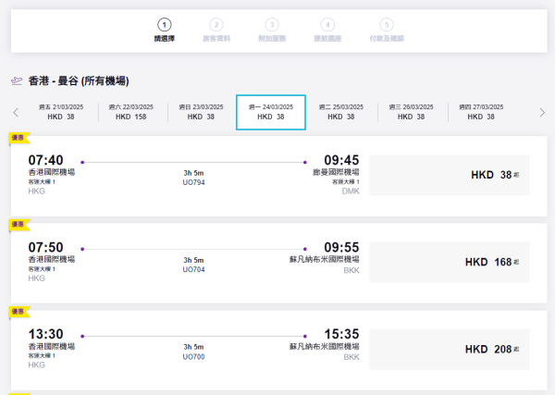555x395 pixels.
Task: Click step 1 circle in progress bar
Action: point(165,25)
